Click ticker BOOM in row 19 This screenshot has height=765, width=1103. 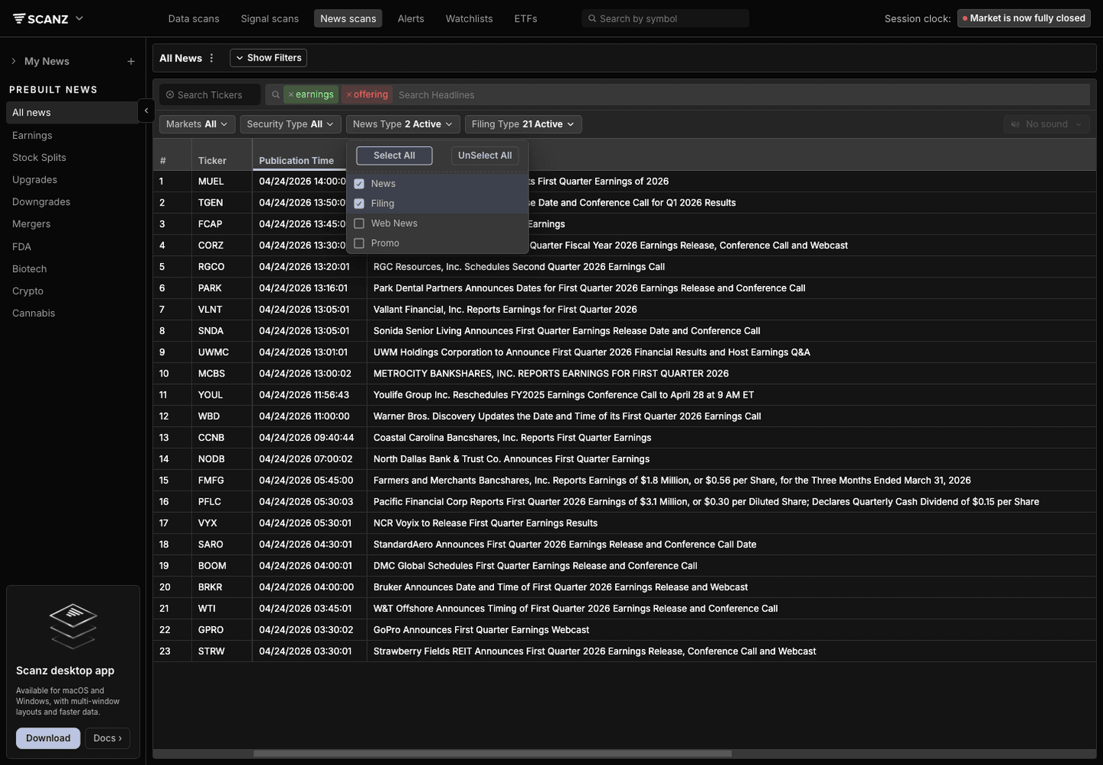tap(212, 566)
